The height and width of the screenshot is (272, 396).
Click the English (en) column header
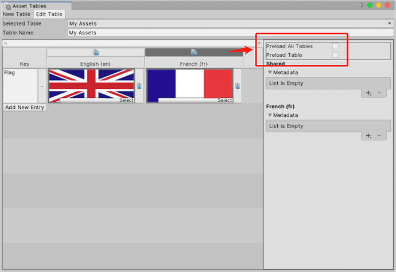(x=95, y=64)
